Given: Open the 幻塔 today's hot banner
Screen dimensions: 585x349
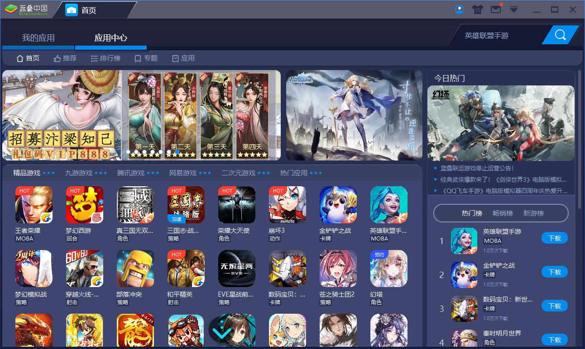Looking at the screenshot, I should click(x=501, y=123).
